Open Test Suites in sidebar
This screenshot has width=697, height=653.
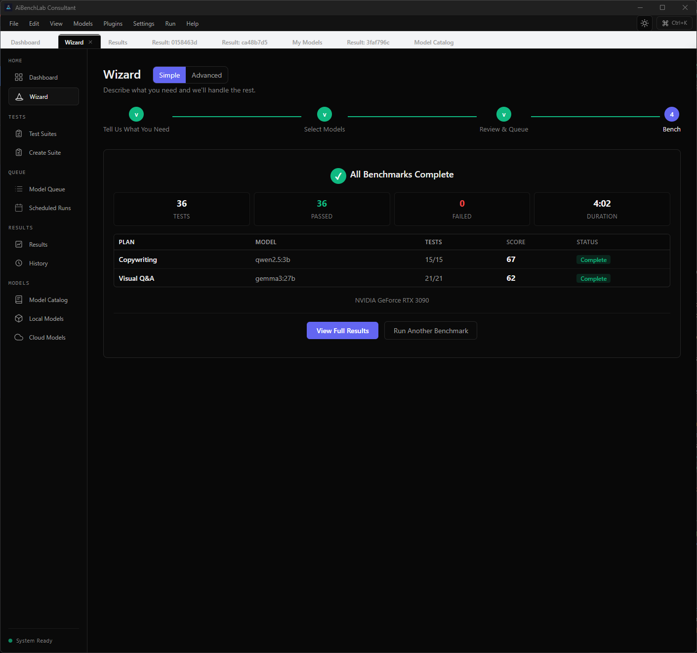pyautogui.click(x=43, y=134)
